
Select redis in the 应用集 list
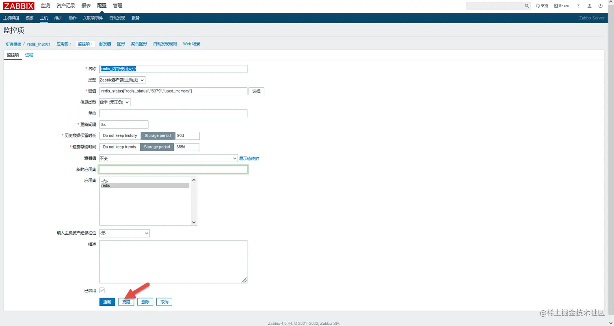point(145,186)
